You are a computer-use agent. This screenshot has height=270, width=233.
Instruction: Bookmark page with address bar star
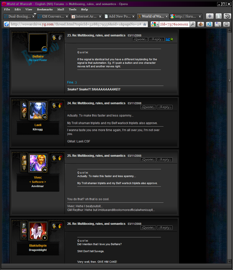[145, 24]
